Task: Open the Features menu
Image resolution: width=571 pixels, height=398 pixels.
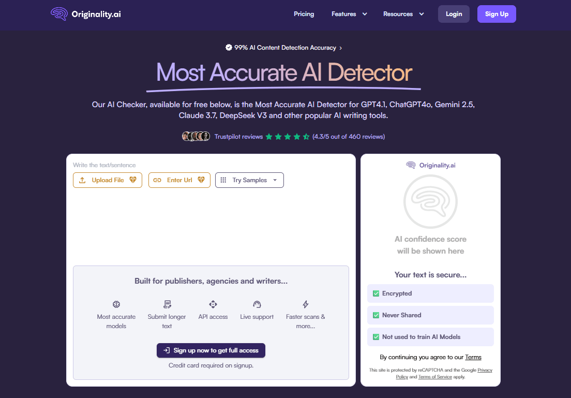Action: [x=343, y=14]
